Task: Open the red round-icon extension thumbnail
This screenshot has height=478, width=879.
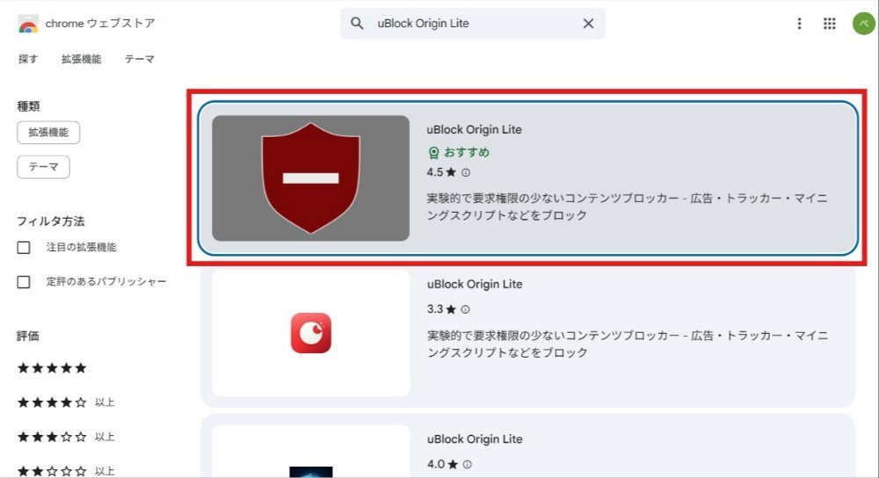Action: point(310,333)
